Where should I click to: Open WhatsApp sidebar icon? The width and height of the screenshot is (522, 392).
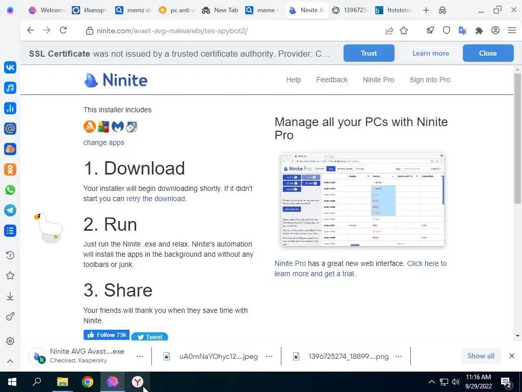10,190
